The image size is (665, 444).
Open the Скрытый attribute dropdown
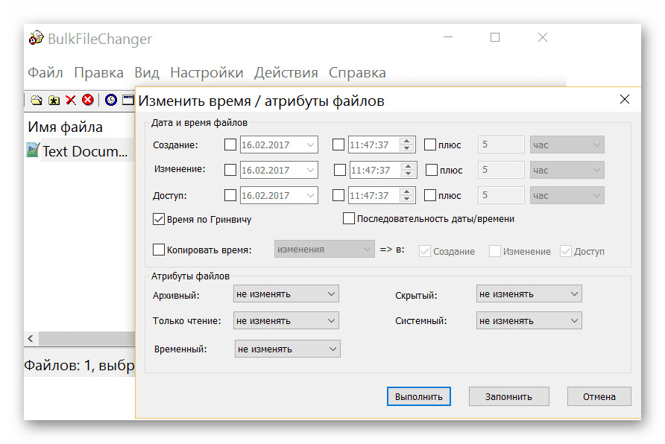529,294
